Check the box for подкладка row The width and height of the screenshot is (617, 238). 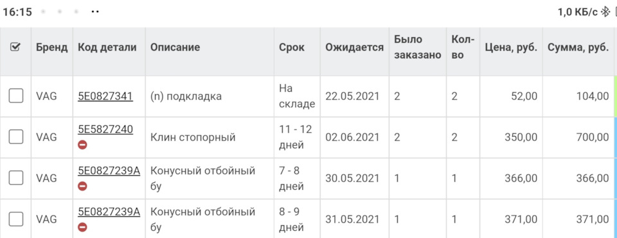[15, 96]
